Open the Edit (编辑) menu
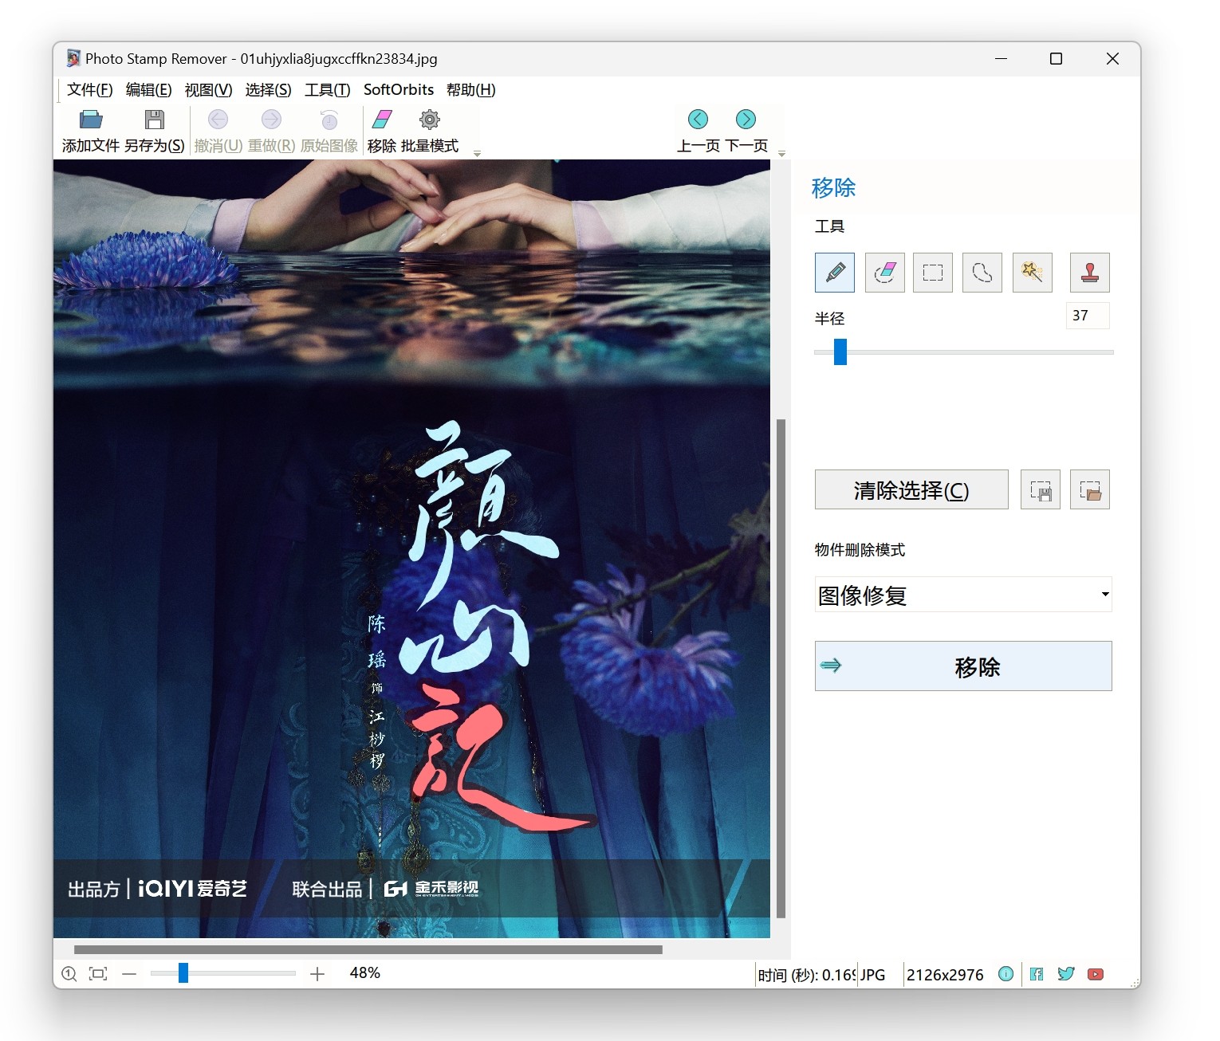This screenshot has height=1041, width=1220. (x=148, y=89)
